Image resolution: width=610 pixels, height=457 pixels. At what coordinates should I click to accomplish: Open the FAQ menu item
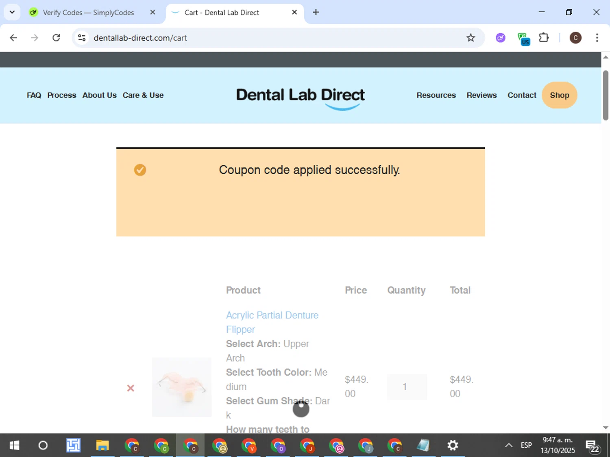click(x=34, y=95)
